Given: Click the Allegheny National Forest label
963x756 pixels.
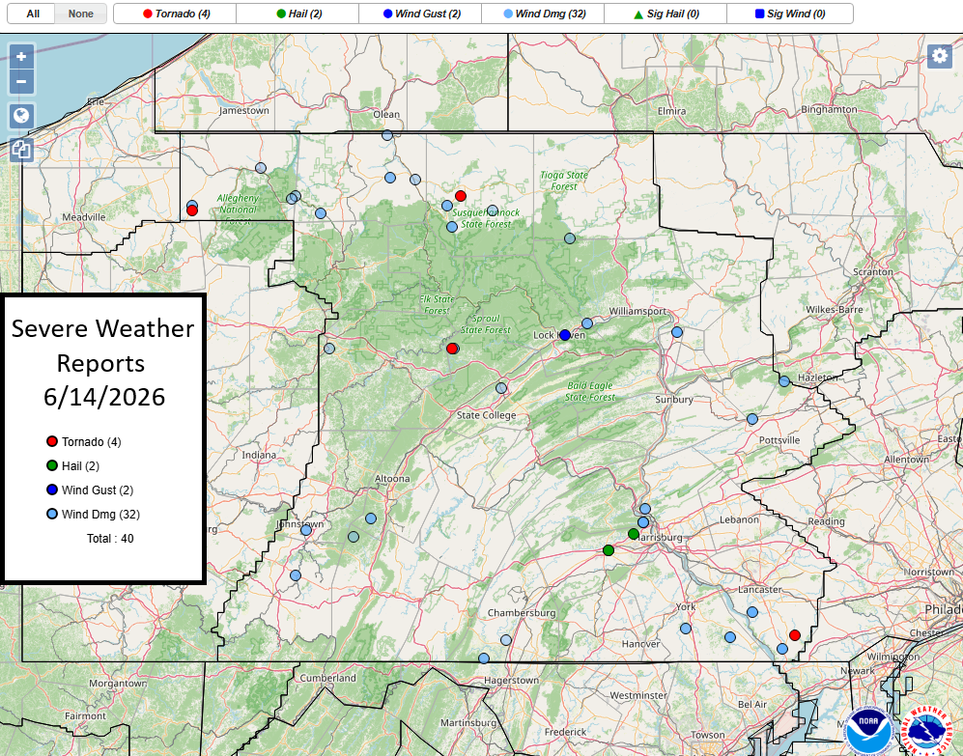Looking at the screenshot, I should [238, 210].
